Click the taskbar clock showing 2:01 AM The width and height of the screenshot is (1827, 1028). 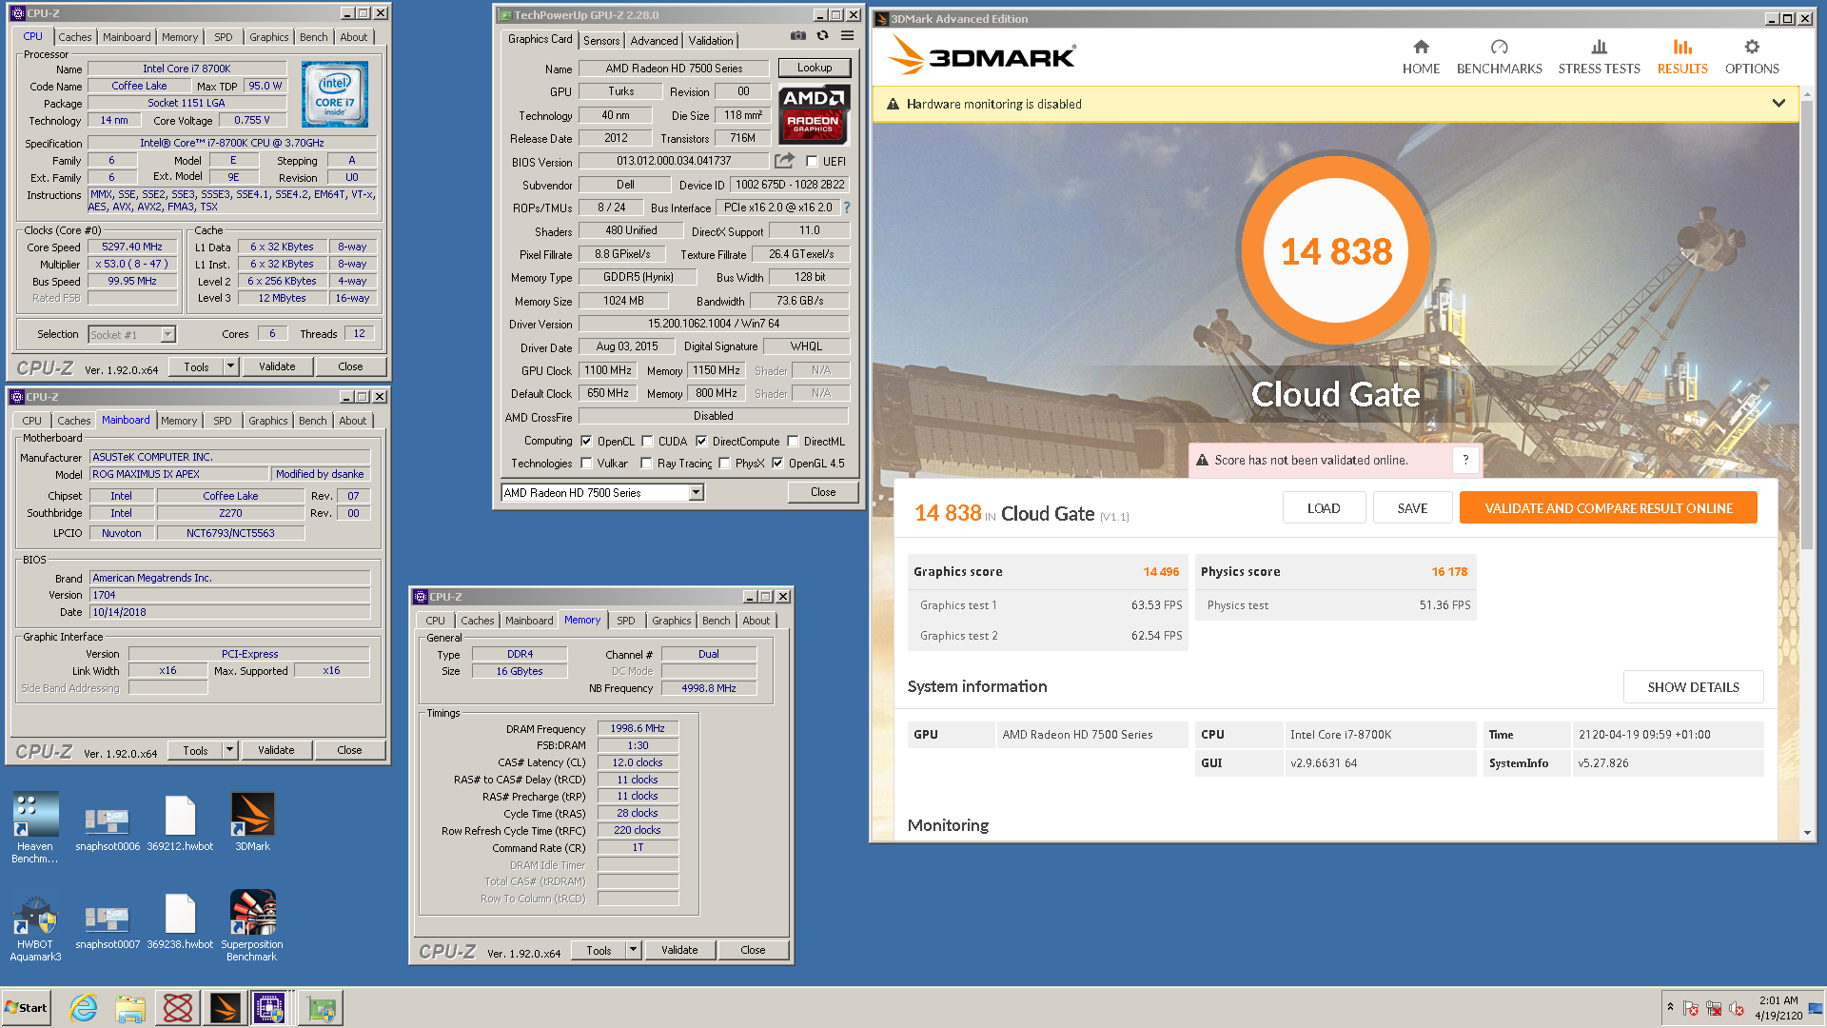click(1778, 1008)
